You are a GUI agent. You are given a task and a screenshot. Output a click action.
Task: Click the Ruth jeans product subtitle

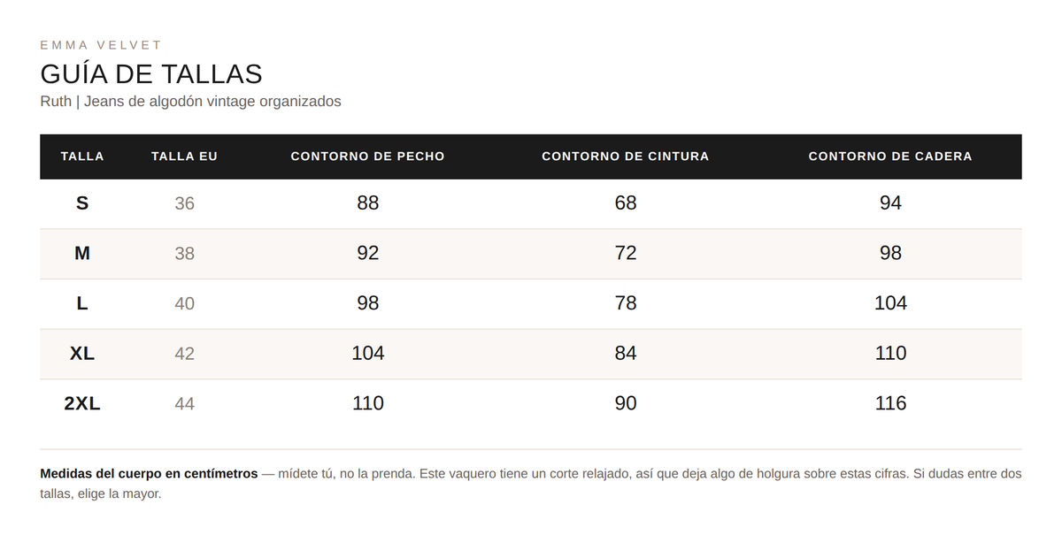tap(190, 102)
